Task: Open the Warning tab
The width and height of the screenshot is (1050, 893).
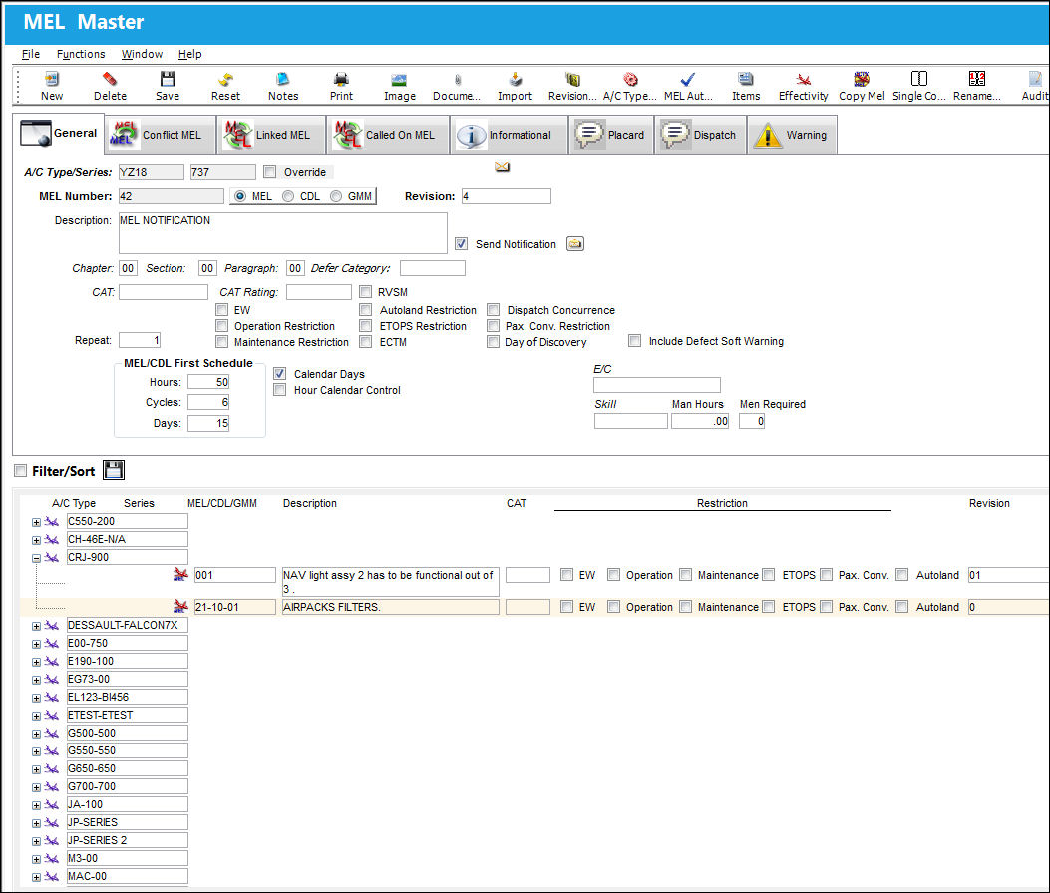Action: [x=792, y=135]
